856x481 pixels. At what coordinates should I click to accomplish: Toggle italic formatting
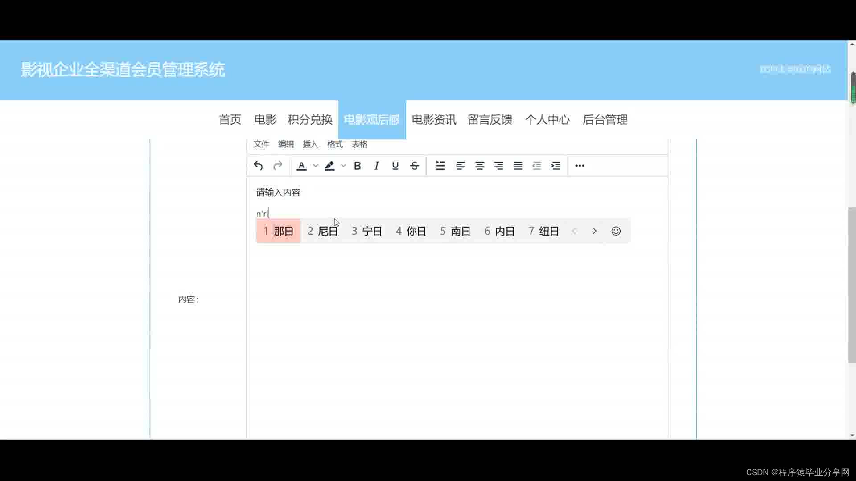376,166
